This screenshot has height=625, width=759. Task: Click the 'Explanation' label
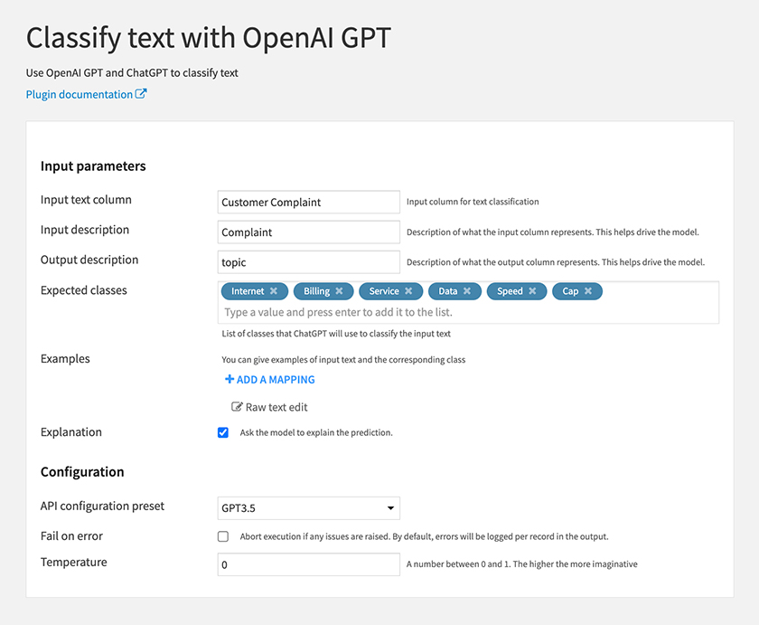(71, 432)
